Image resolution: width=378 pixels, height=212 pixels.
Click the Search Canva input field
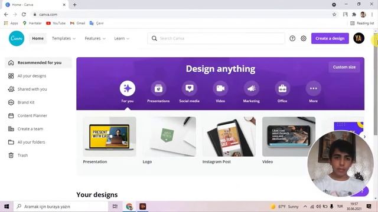pyautogui.click(x=216, y=38)
